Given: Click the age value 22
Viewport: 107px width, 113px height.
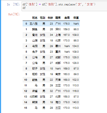Looking at the screenshot, I should 51,80.
